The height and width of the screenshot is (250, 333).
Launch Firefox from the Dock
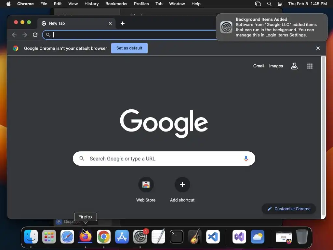pyautogui.click(x=86, y=237)
